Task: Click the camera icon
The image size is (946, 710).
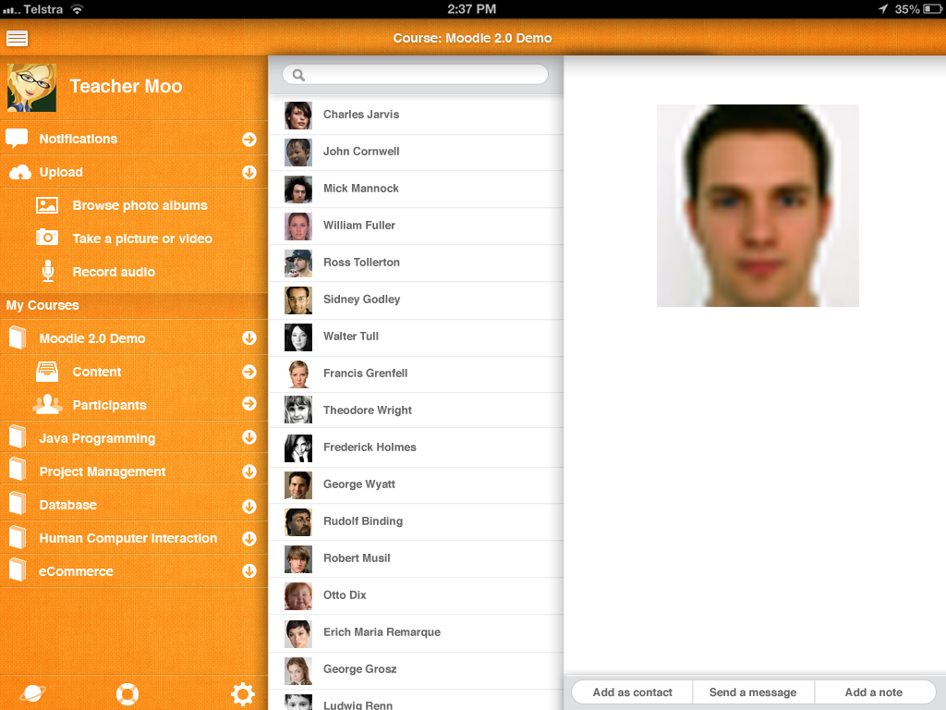Action: pos(47,238)
